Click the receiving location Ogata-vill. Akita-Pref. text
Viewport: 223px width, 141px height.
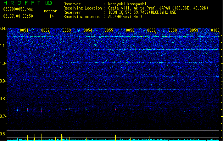(158, 8)
